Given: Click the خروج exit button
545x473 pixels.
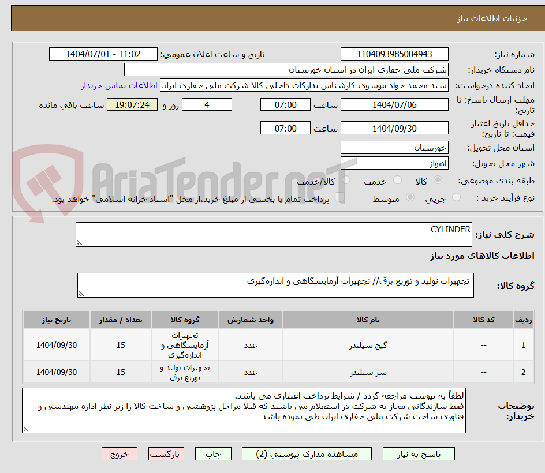Looking at the screenshot, I should coord(119,454).
